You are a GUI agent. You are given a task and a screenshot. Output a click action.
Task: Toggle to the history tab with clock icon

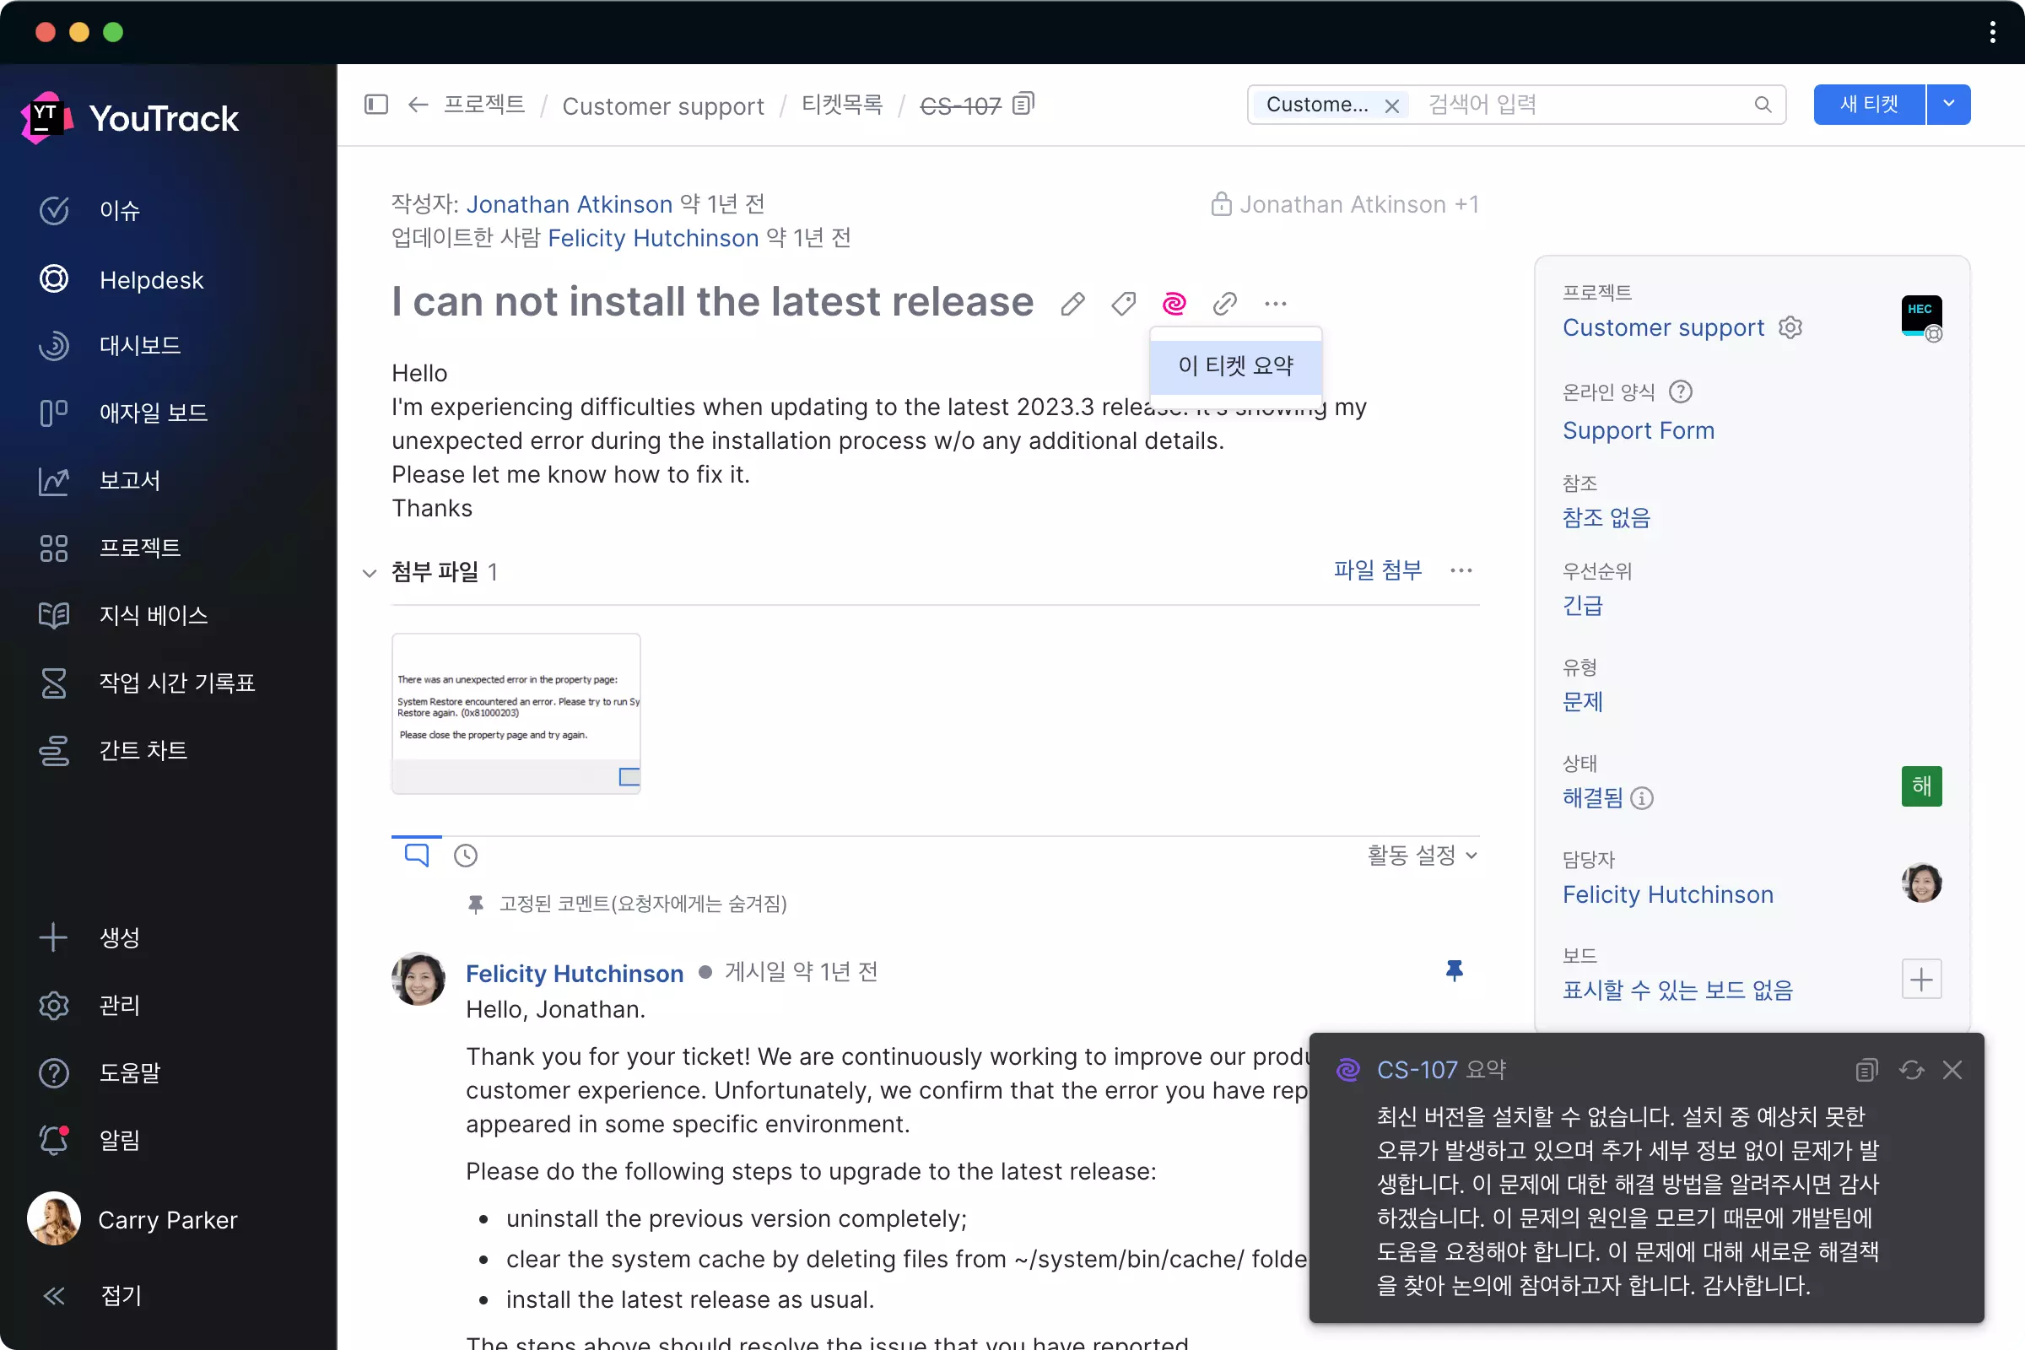[466, 854]
